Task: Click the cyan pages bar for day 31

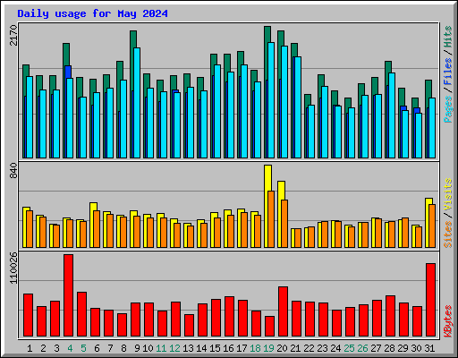Action: pyautogui.click(x=432, y=128)
